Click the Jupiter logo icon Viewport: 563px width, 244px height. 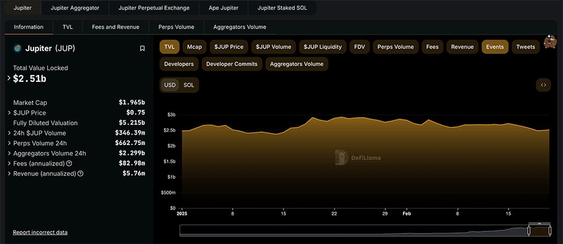tap(17, 48)
